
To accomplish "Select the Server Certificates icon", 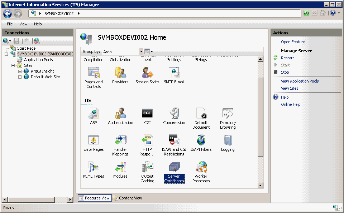I will [x=174, y=167].
